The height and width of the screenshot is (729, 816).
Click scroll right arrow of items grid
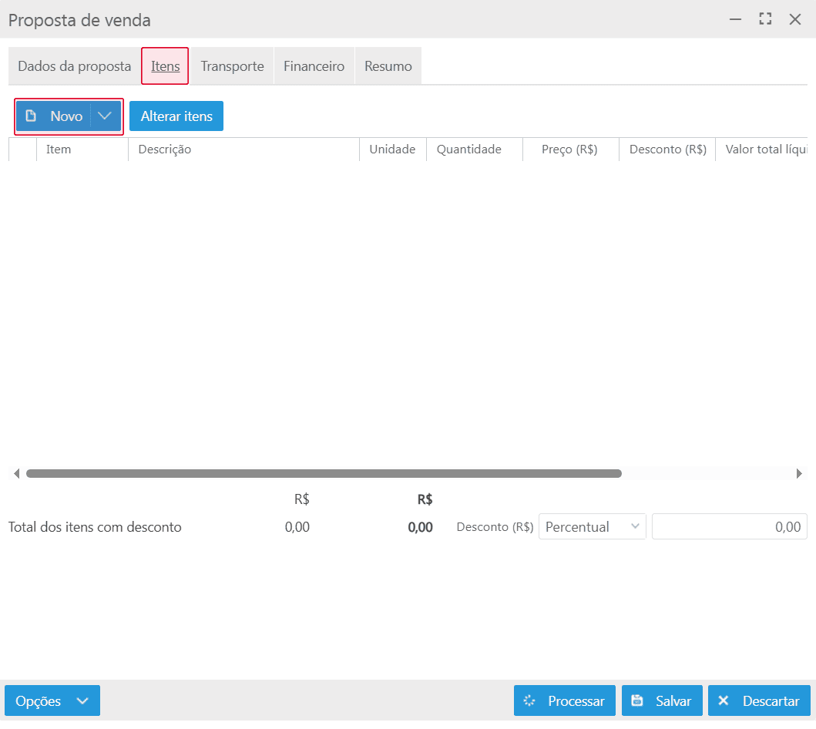(799, 474)
